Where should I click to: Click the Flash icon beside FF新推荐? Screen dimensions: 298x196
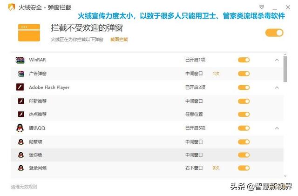[x=21, y=101]
